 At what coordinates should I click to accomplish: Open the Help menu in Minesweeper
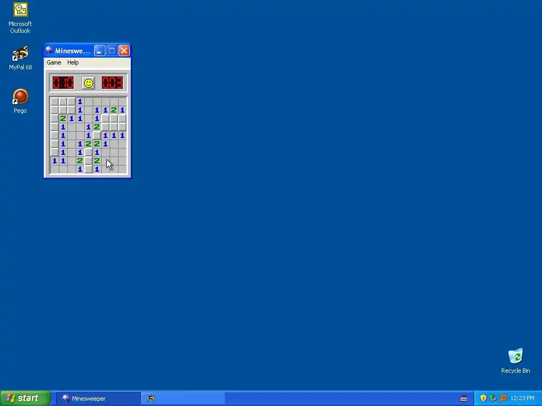73,62
